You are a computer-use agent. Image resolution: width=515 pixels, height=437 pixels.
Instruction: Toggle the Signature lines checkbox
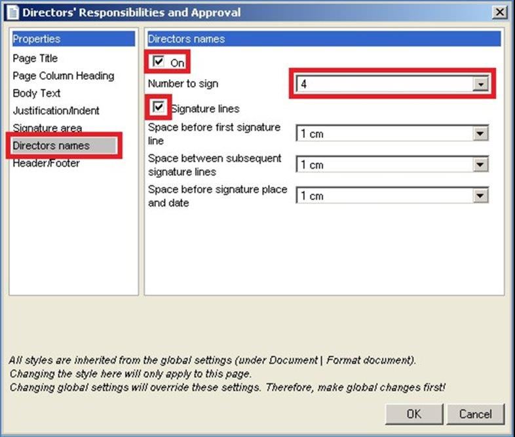tap(159, 107)
